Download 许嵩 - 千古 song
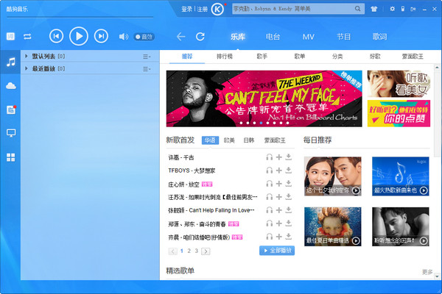This screenshot has height=294, width=442. click(x=288, y=157)
